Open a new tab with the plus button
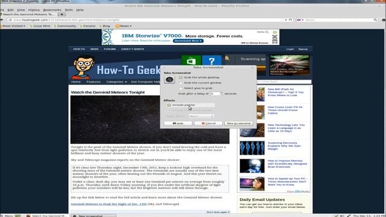Viewport: 386px width, 217px height. (62, 14)
